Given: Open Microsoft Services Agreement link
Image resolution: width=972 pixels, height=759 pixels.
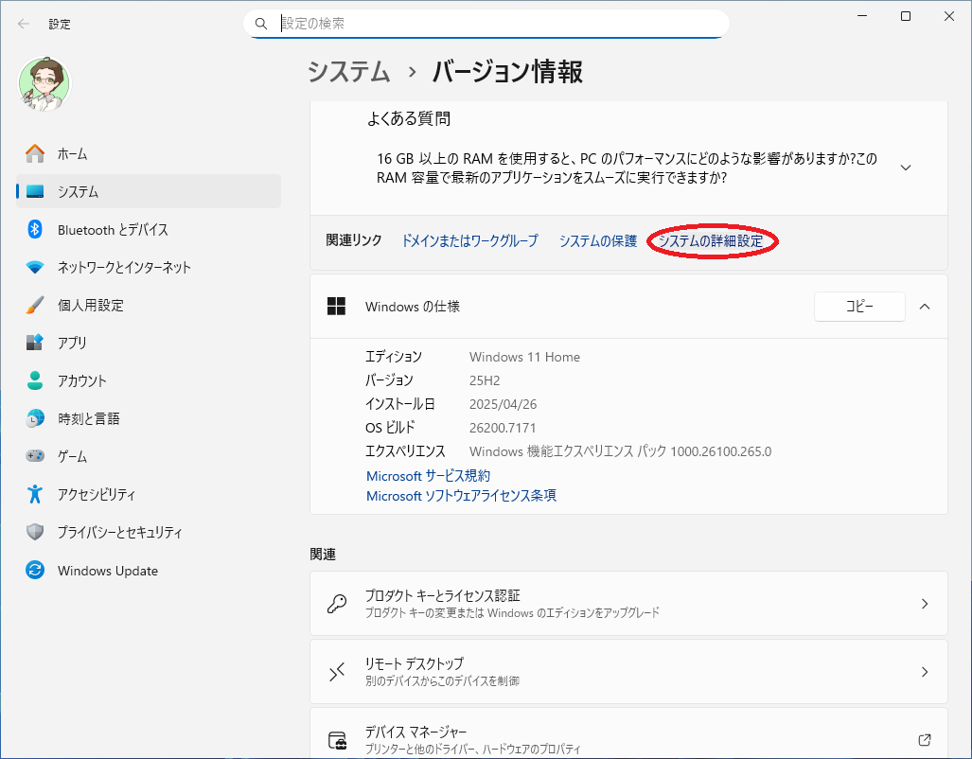Looking at the screenshot, I should point(428,475).
